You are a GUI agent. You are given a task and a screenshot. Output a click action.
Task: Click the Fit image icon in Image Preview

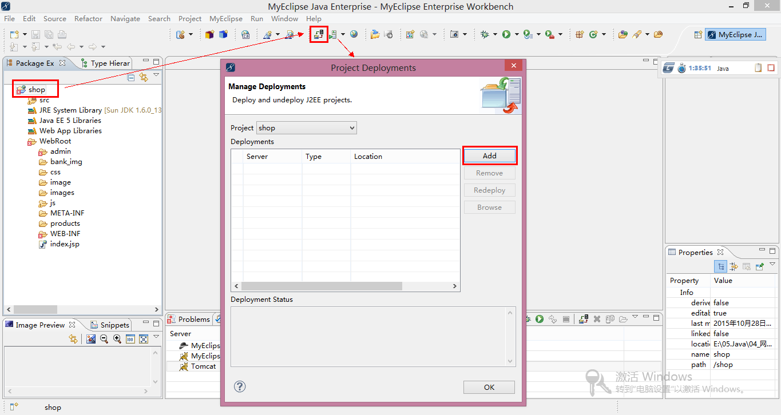[144, 339]
